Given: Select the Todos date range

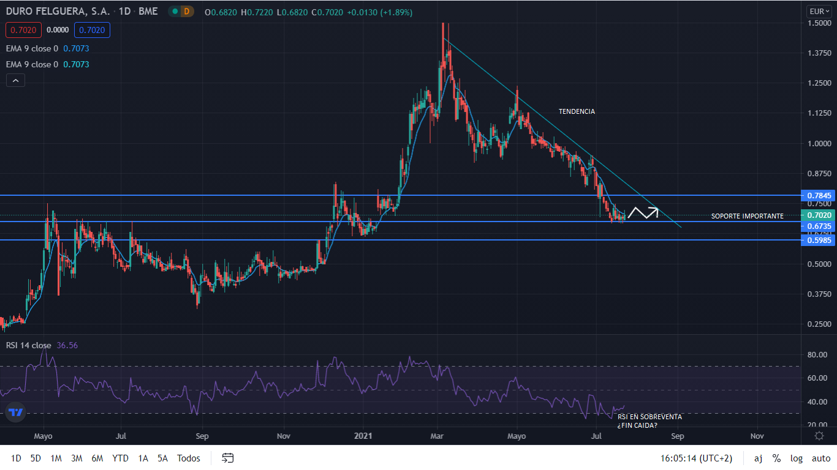Looking at the screenshot, I should tap(188, 458).
